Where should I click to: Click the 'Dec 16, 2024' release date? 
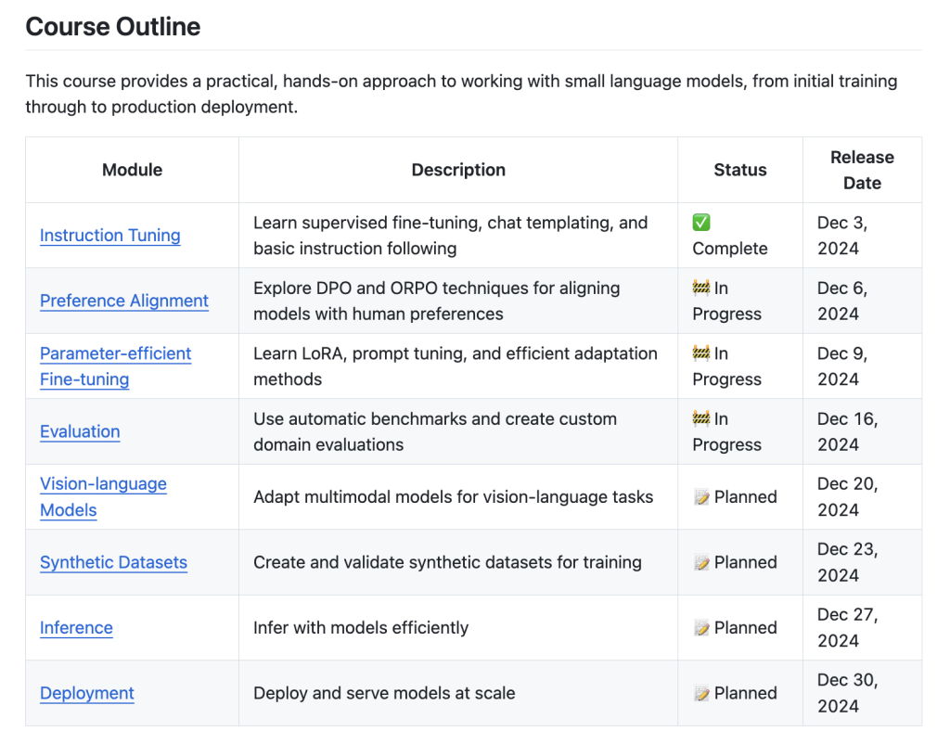[x=848, y=431]
